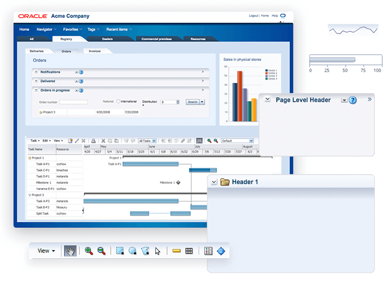Switch to the Deliveries sub-tab
This screenshot has height=286, width=391.
click(x=36, y=51)
